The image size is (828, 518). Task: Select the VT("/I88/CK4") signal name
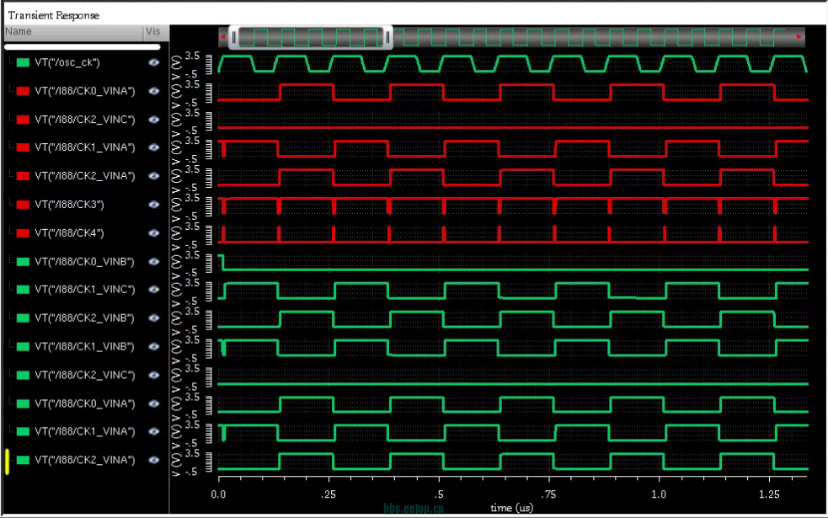69,233
